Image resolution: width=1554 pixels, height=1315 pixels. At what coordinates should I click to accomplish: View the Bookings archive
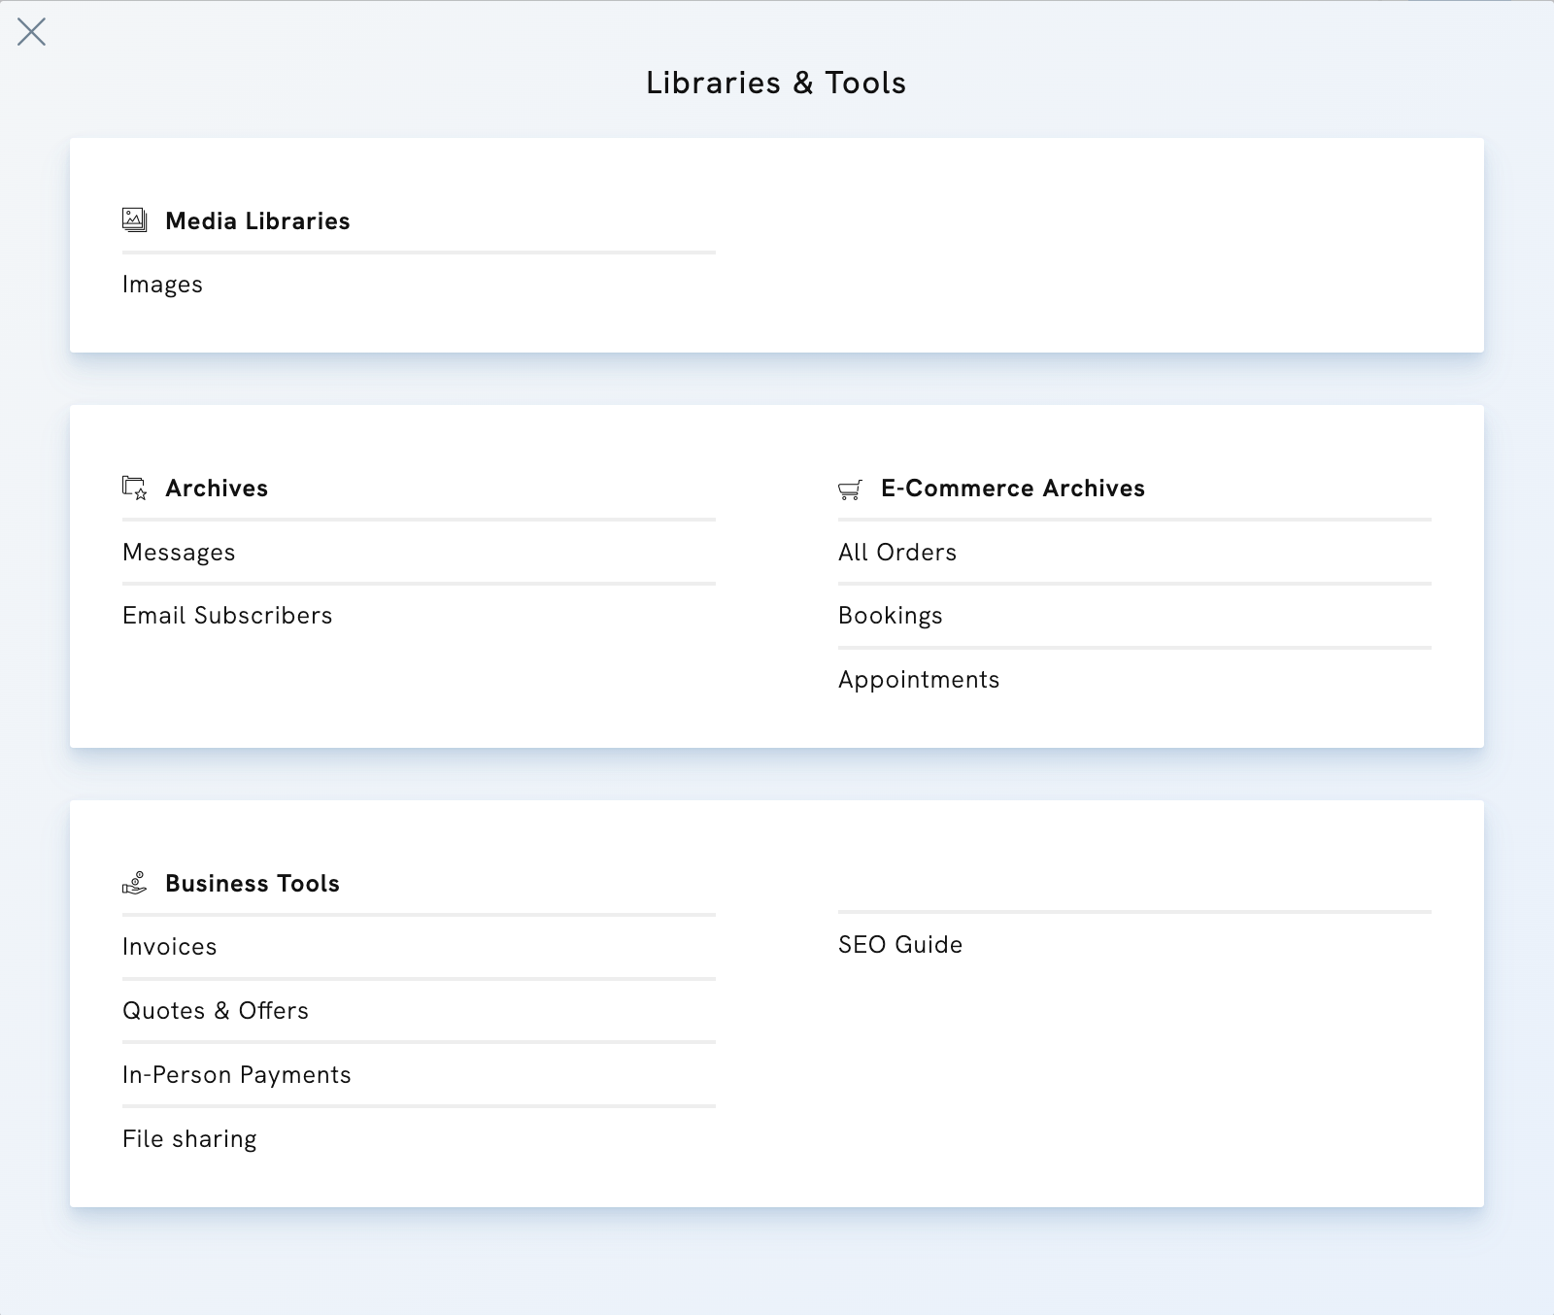[891, 615]
